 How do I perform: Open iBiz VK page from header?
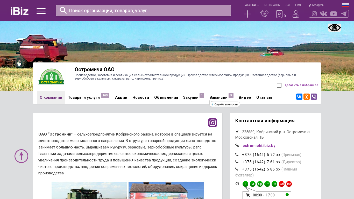tap(323, 14)
